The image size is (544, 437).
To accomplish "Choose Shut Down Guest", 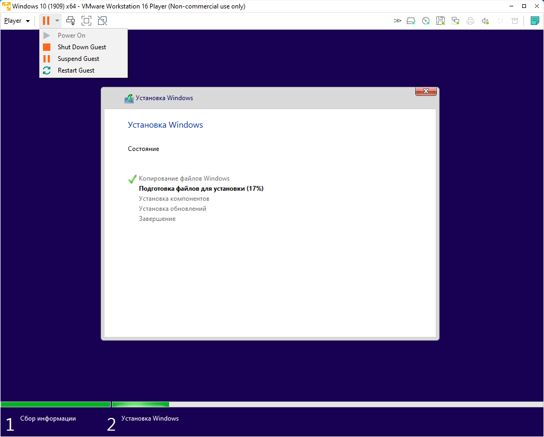I will [83, 47].
